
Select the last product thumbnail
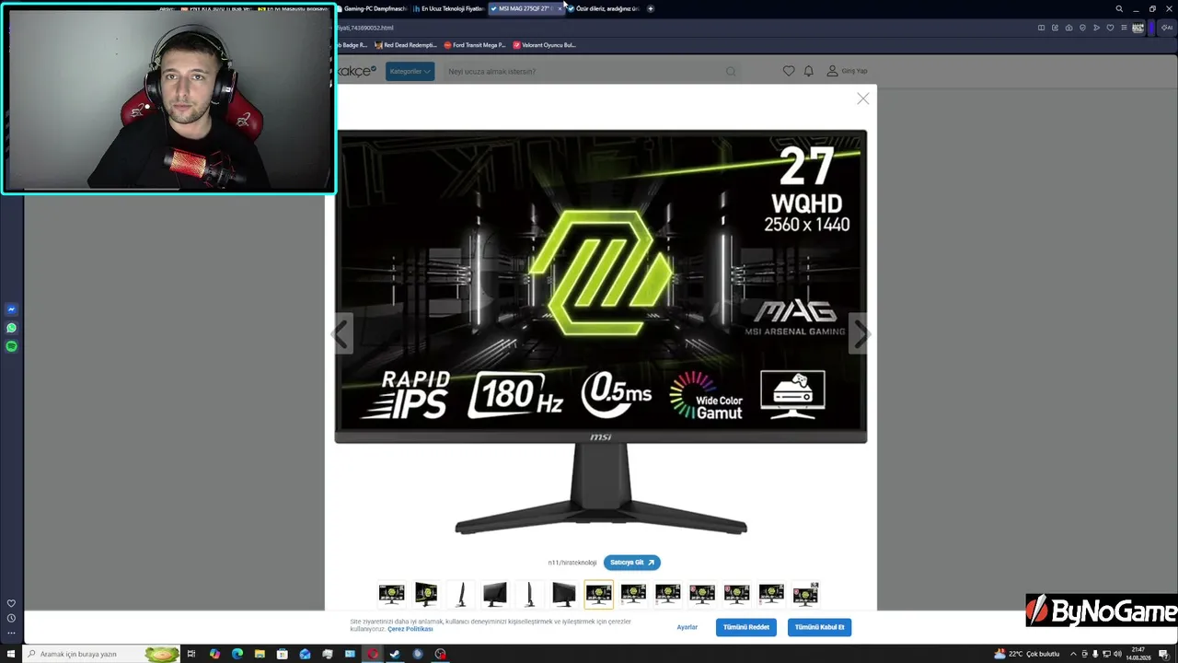click(x=805, y=594)
